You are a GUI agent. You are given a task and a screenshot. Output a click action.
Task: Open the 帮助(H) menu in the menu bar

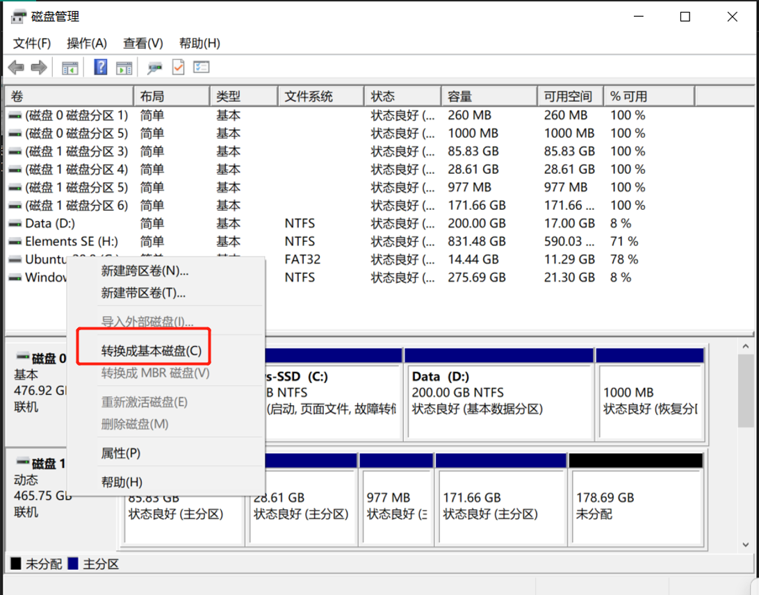(x=199, y=44)
